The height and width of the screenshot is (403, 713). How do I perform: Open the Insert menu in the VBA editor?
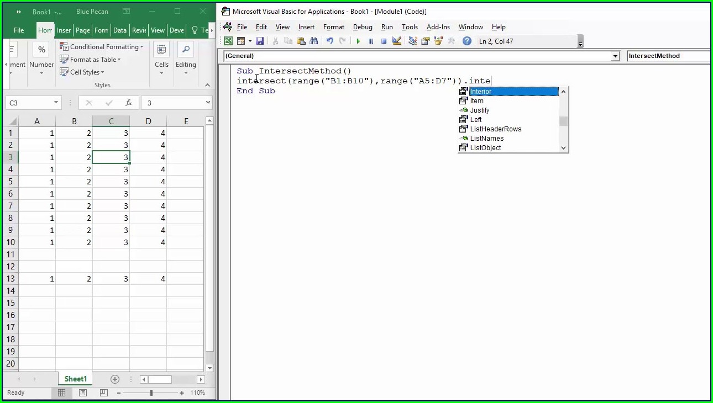pos(306,27)
